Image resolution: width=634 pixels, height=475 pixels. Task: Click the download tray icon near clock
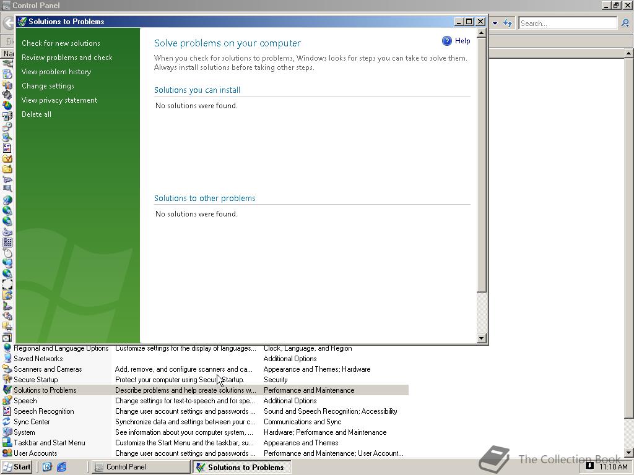(x=589, y=466)
